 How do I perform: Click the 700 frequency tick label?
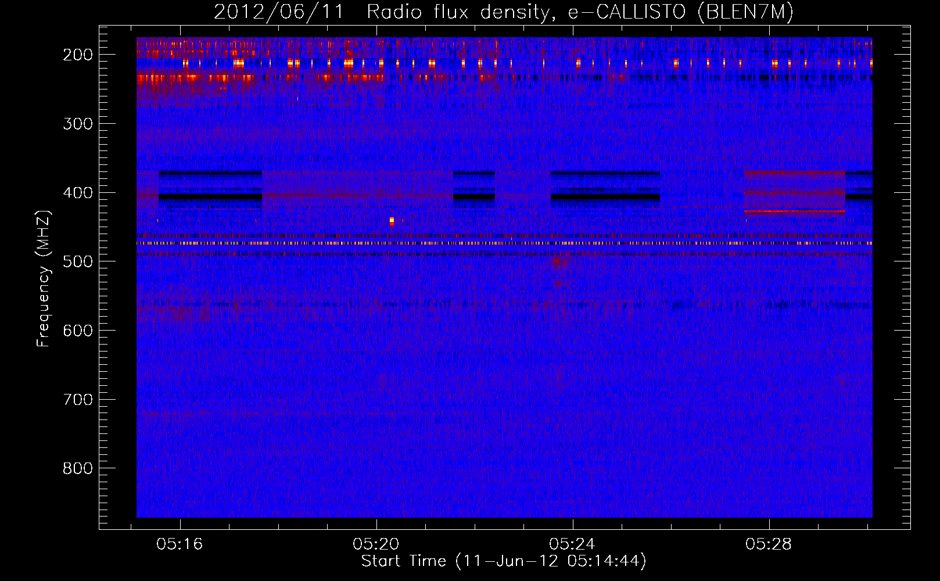[x=78, y=400]
